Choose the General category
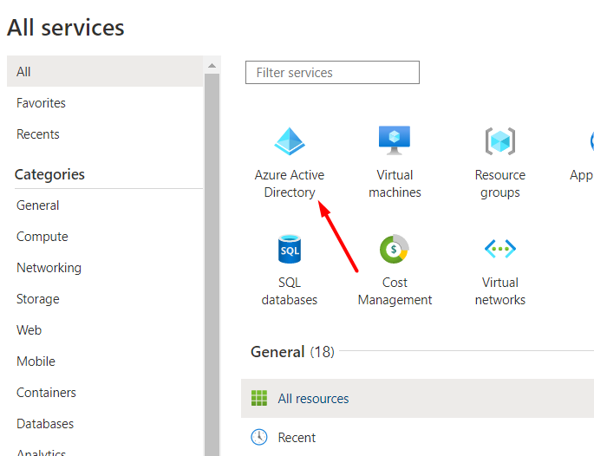 [38, 205]
